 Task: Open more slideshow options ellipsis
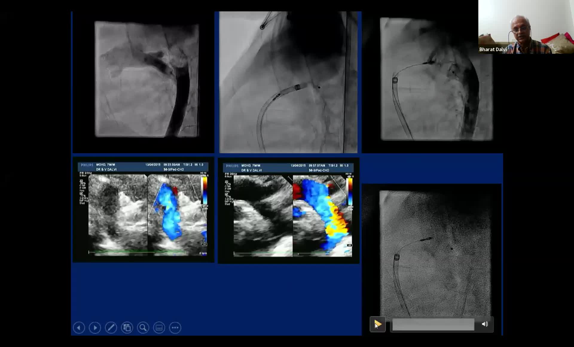[x=175, y=328]
